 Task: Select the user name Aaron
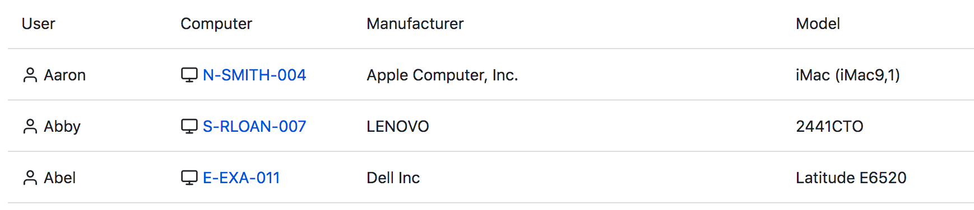point(65,75)
